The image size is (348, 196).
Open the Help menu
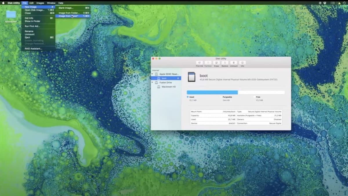(x=61, y=3)
